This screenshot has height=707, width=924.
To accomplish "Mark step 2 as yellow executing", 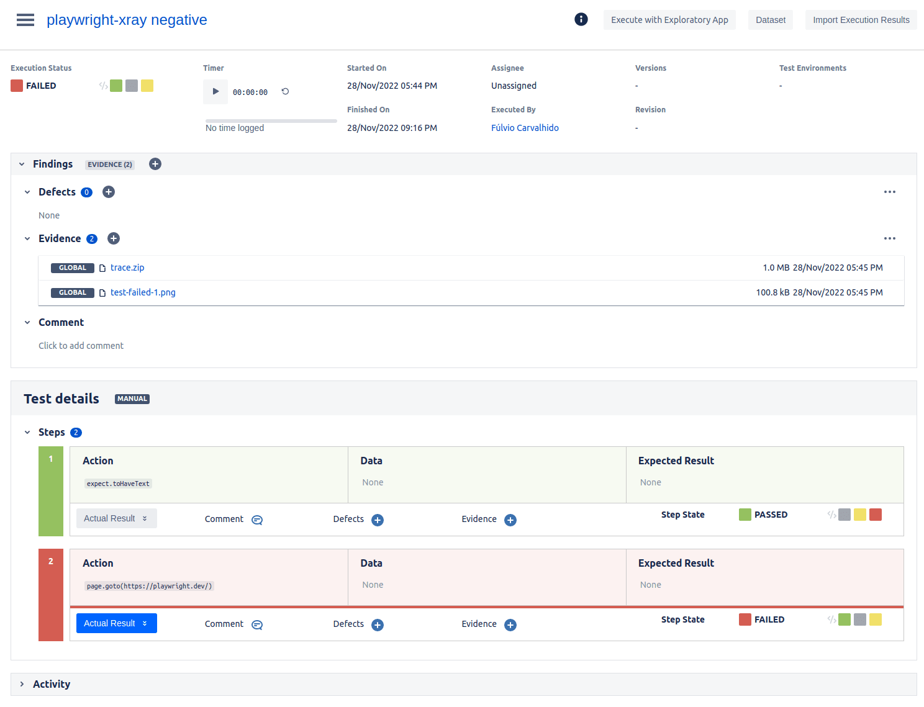I will [876, 619].
